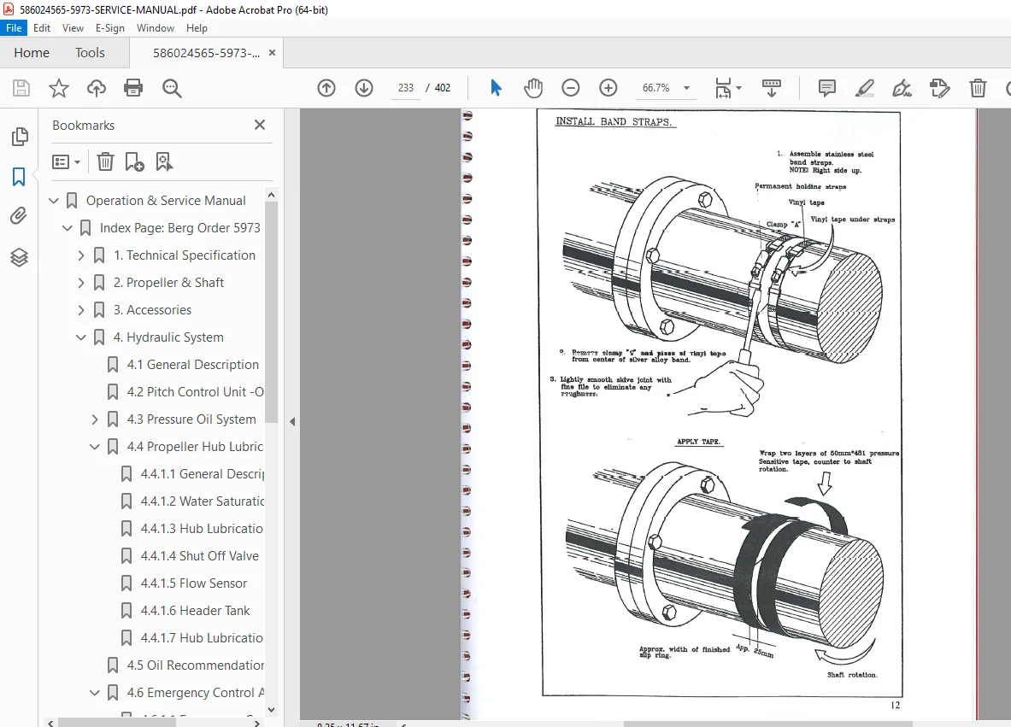Select the Highlight text pen tool
The height and width of the screenshot is (727, 1011).
click(864, 88)
